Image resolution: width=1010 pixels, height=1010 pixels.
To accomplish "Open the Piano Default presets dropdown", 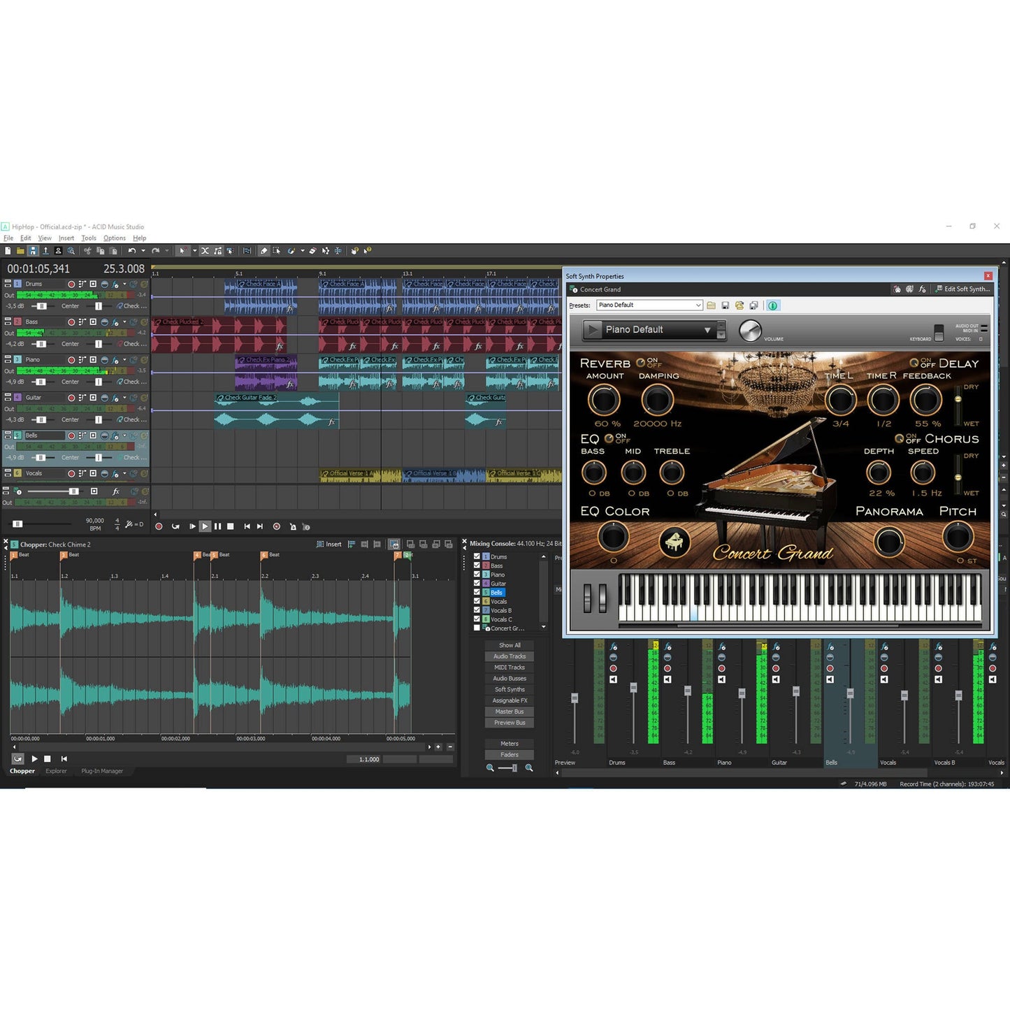I will 698,305.
